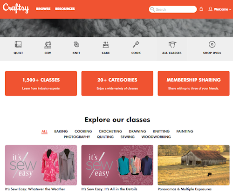
Task: Select the Cooking filter tab
Action: 83,131
